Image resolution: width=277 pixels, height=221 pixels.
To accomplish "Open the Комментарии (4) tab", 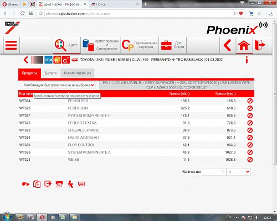I will [x=78, y=73].
